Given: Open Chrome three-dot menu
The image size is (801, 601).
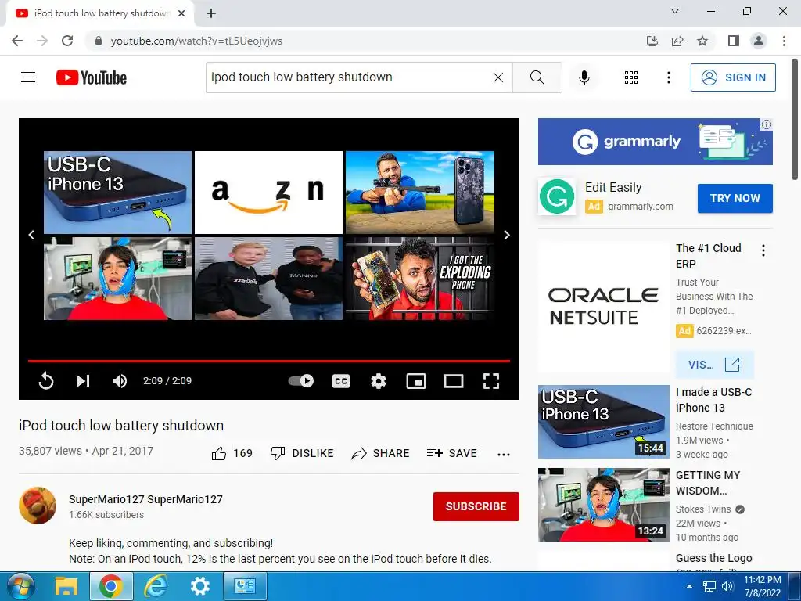Looking at the screenshot, I should pos(784,41).
